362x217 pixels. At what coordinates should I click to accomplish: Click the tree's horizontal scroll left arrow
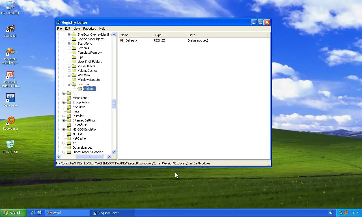tap(59, 157)
